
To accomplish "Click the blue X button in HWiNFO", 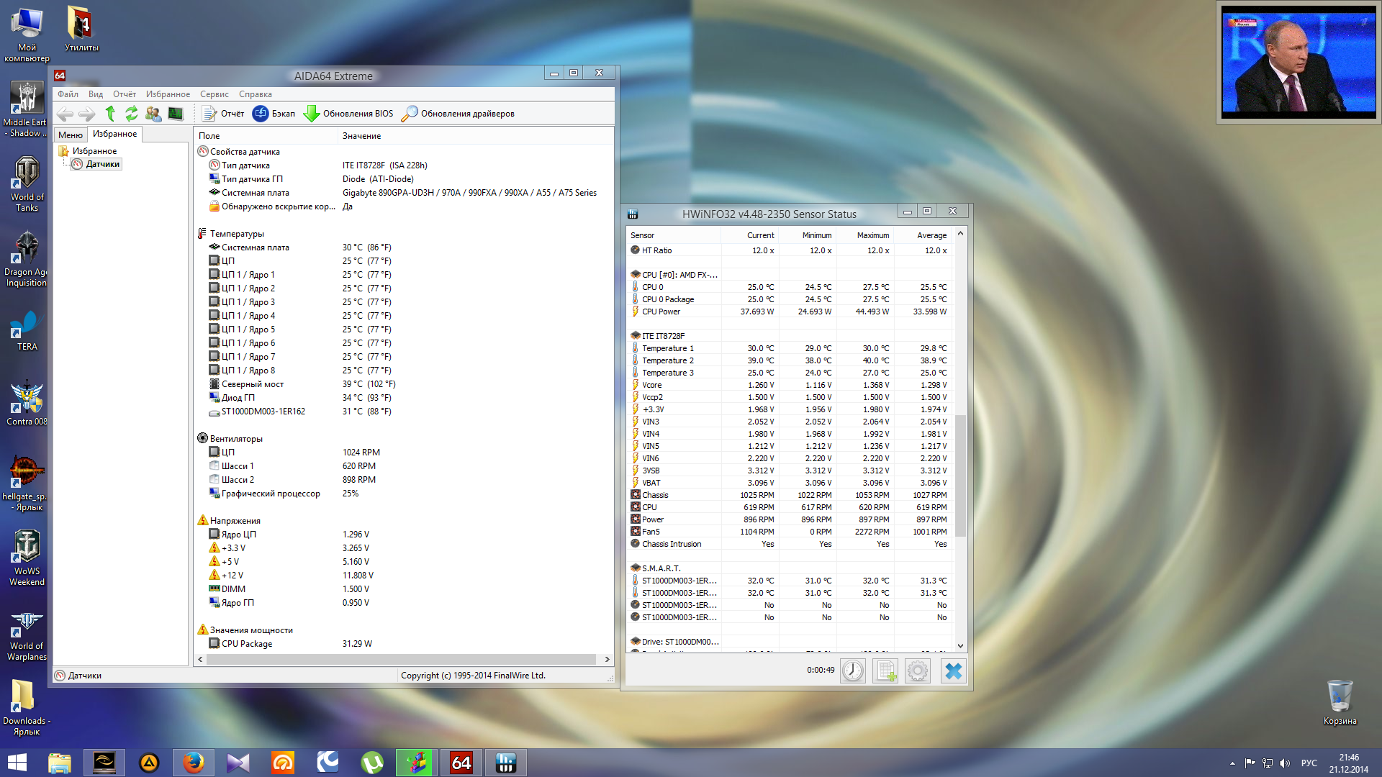I will tap(953, 671).
